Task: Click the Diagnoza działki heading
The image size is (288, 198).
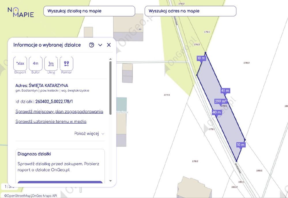Action: click(34, 154)
